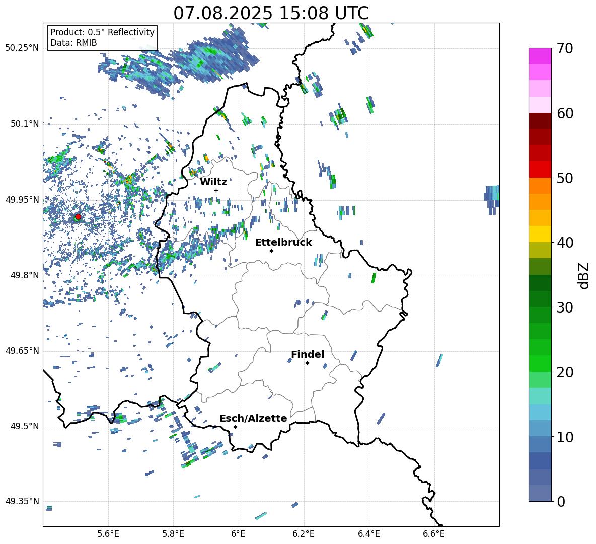Image resolution: width=596 pixels, height=544 pixels.
Task: Click the 49.95°N latitude label
Action: click(22, 200)
